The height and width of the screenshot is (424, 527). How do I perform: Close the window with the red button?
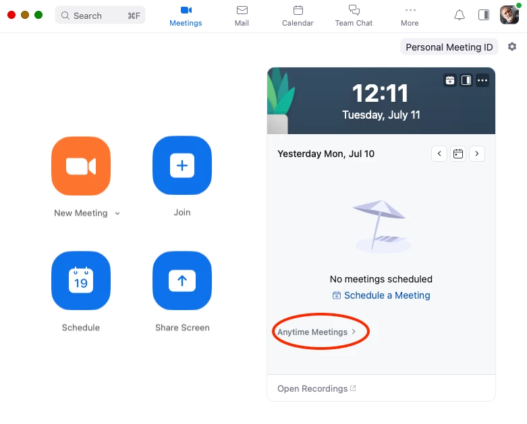pyautogui.click(x=11, y=15)
